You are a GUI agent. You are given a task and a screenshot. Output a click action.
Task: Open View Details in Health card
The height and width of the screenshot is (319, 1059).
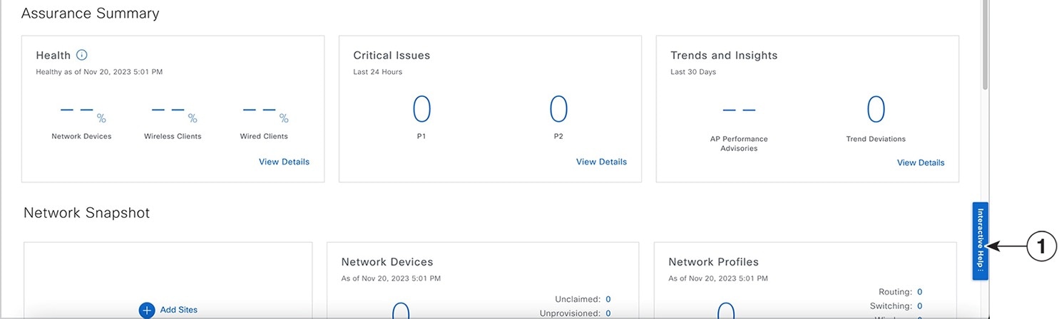pos(284,162)
